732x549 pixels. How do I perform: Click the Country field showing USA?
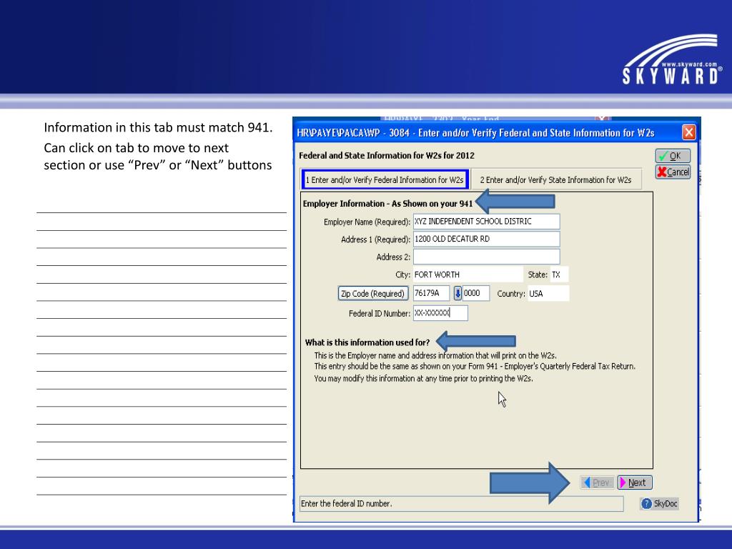tap(548, 294)
